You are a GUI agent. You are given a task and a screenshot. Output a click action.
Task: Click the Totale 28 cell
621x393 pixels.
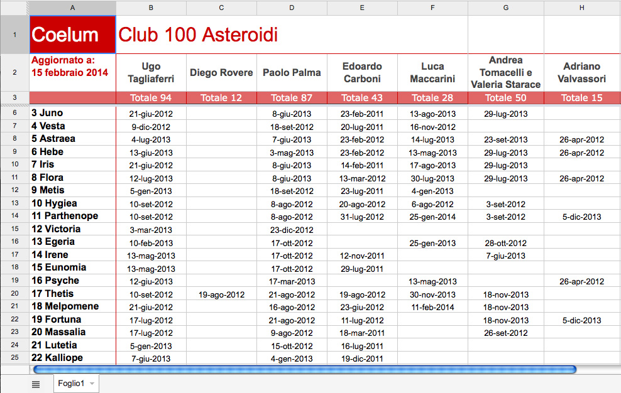(432, 98)
